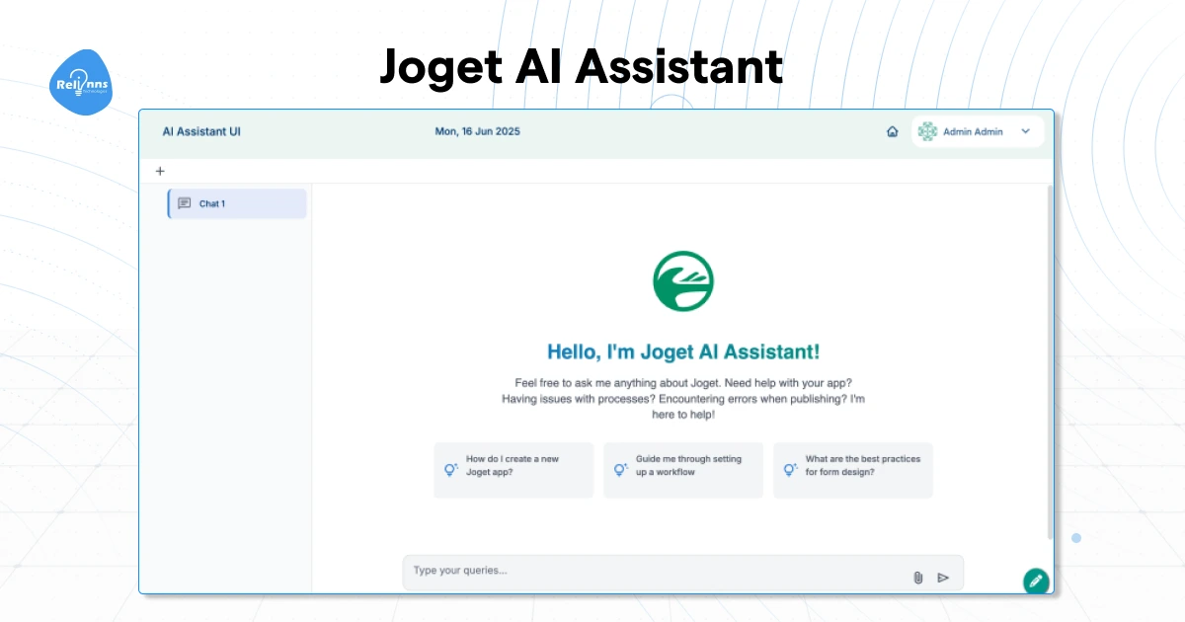Choose "How do I create a new Joget app?" suggestion
The height and width of the screenshot is (622, 1185).
point(513,470)
